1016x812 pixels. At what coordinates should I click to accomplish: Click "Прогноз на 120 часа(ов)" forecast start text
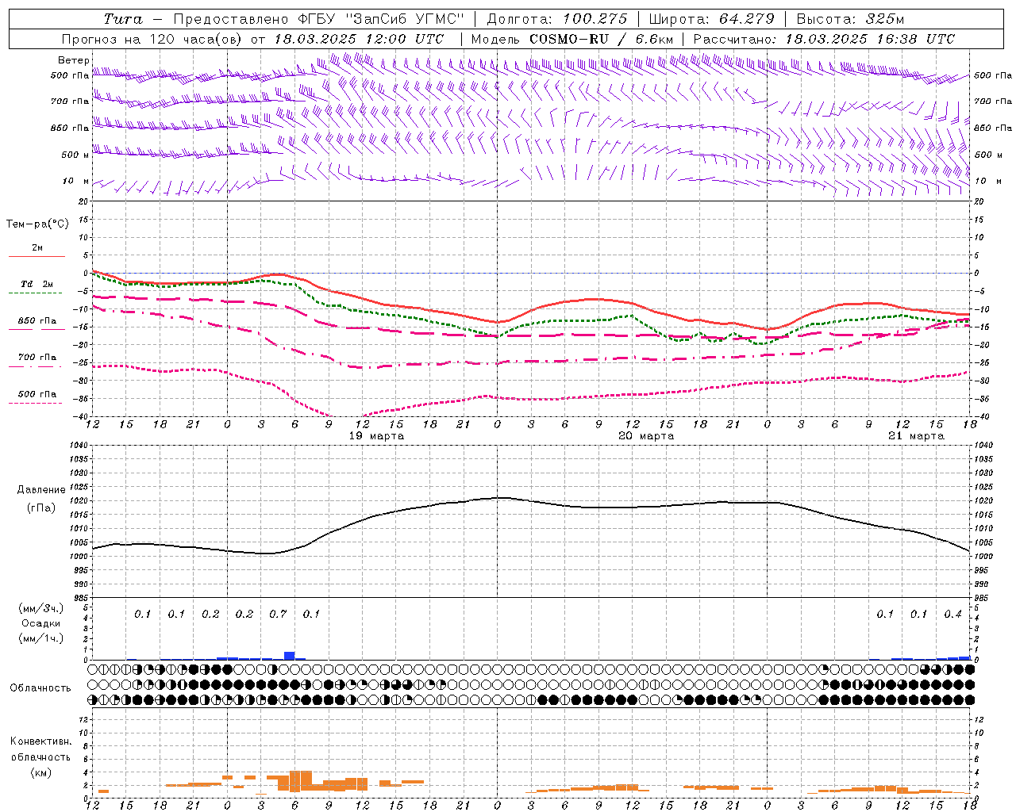152,39
